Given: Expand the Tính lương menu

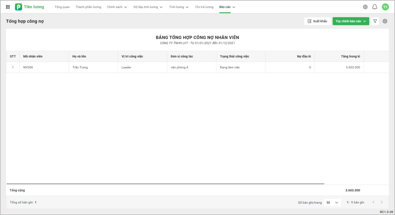Looking at the screenshot, I should click(179, 7).
